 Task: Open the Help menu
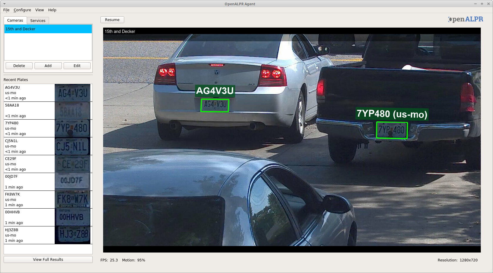click(52, 10)
